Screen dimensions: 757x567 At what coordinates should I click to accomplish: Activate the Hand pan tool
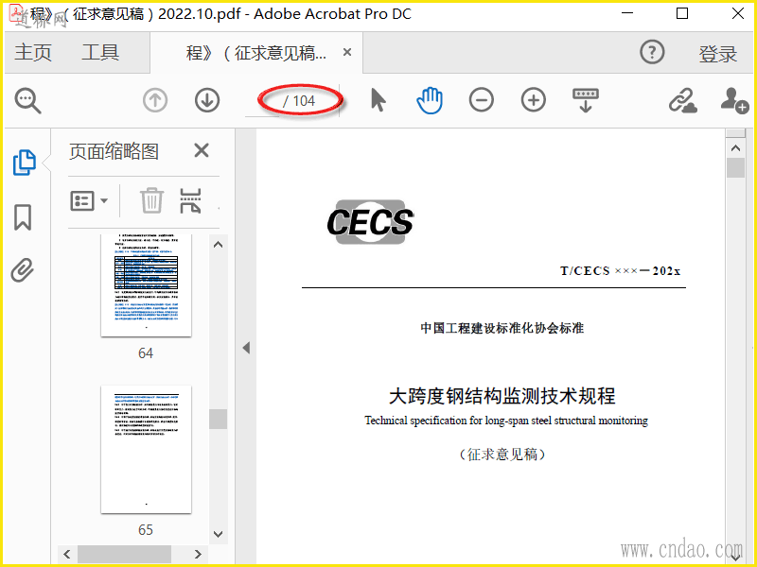430,100
